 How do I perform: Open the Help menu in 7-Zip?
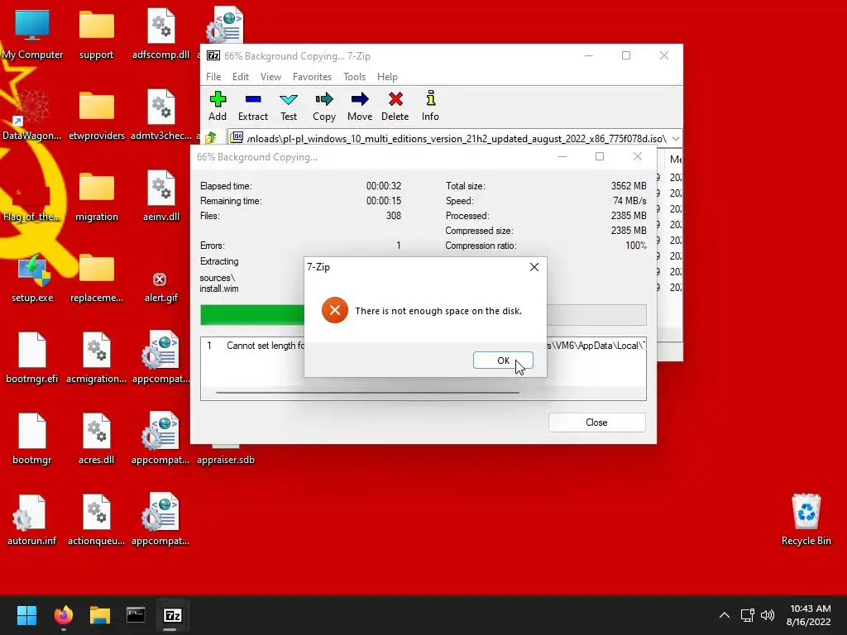(387, 77)
